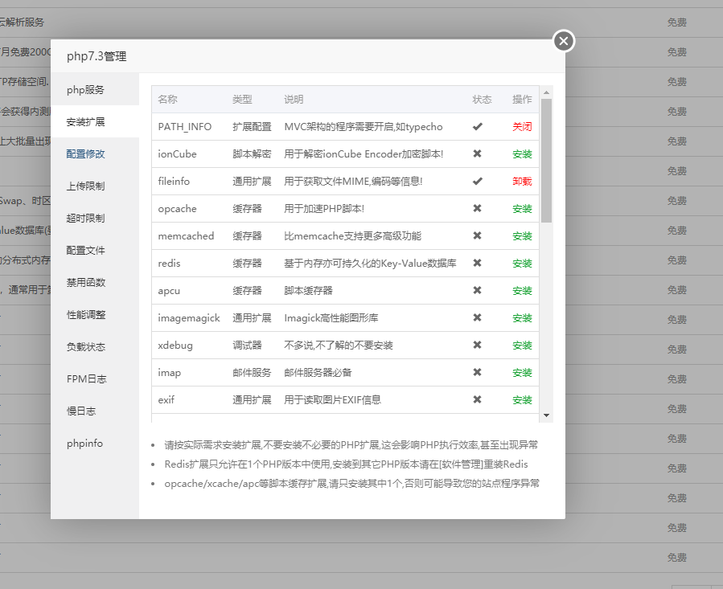
Task: Install the opcache extension
Action: [522, 208]
